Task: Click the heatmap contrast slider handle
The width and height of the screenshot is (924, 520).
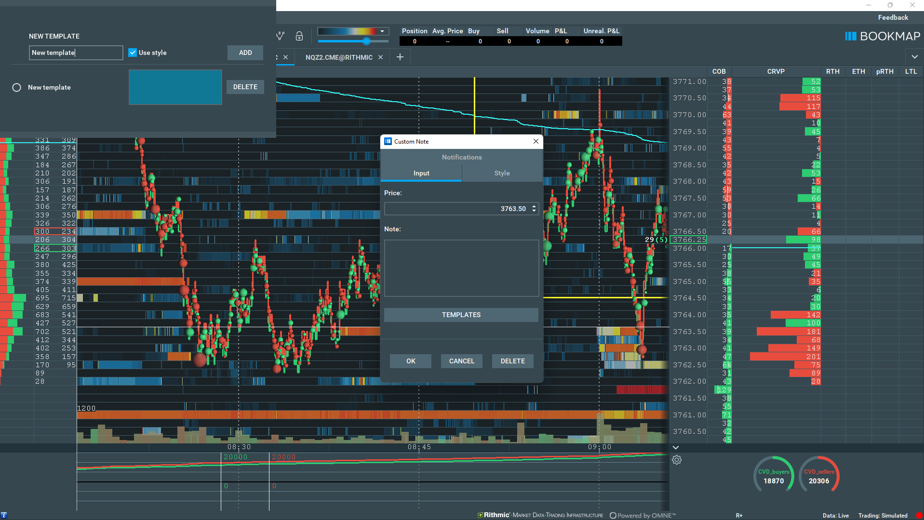Action: tap(367, 41)
